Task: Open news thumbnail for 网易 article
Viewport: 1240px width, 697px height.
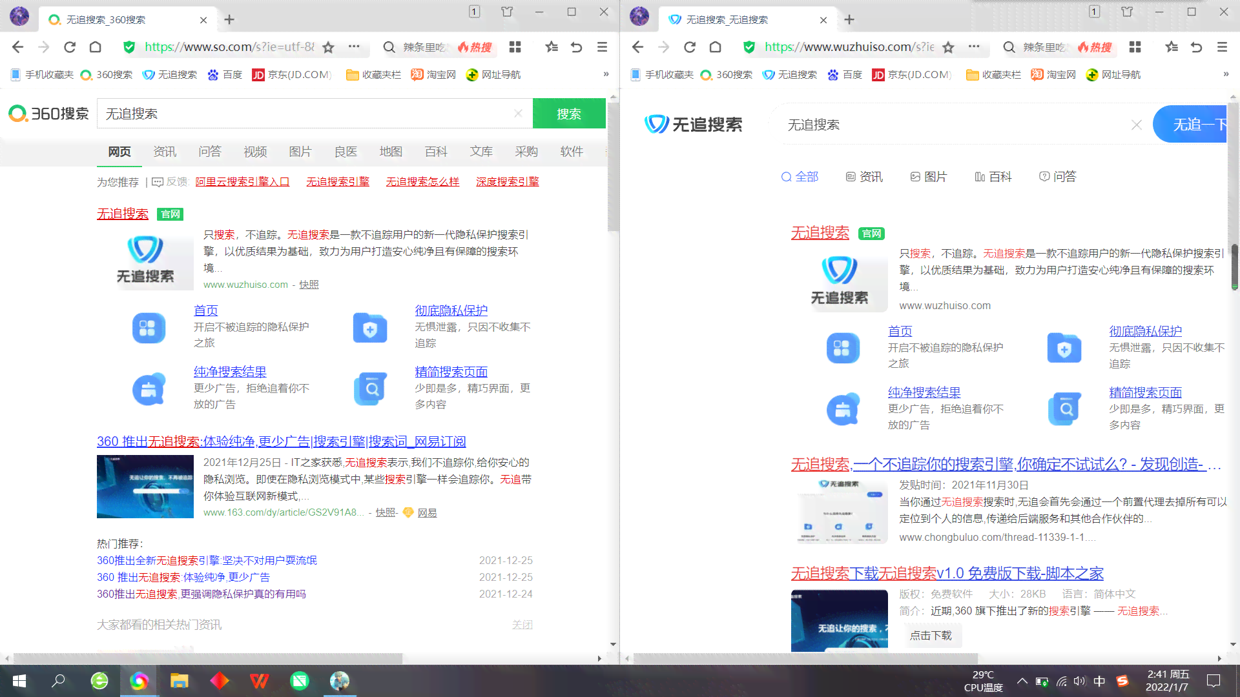Action: (145, 487)
